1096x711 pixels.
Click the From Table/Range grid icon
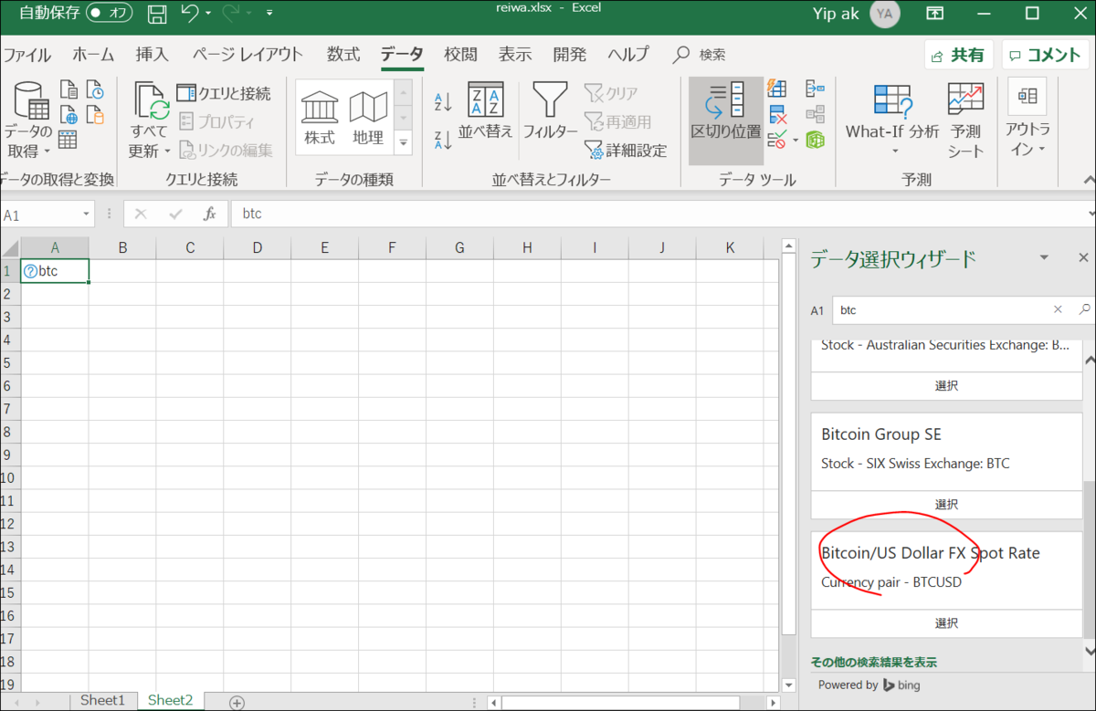68,140
